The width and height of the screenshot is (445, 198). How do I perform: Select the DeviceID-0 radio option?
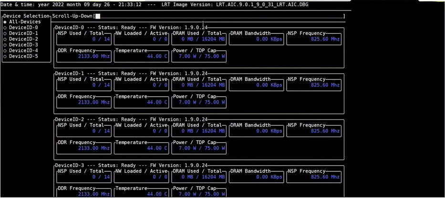[x=21, y=28]
